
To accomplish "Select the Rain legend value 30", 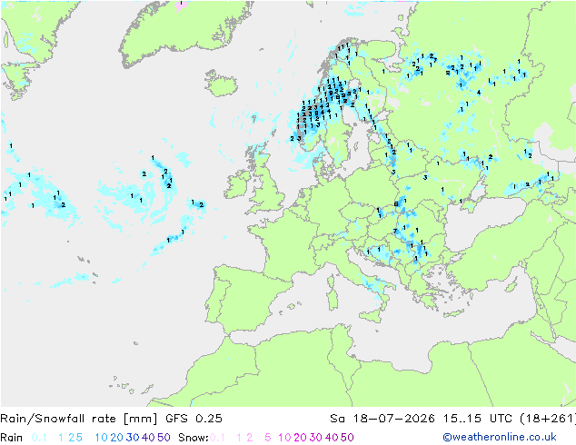I will [133, 438].
